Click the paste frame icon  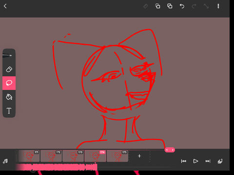point(170,6)
